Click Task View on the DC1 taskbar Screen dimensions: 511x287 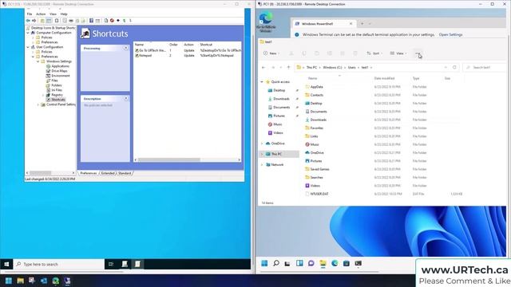pos(111,264)
